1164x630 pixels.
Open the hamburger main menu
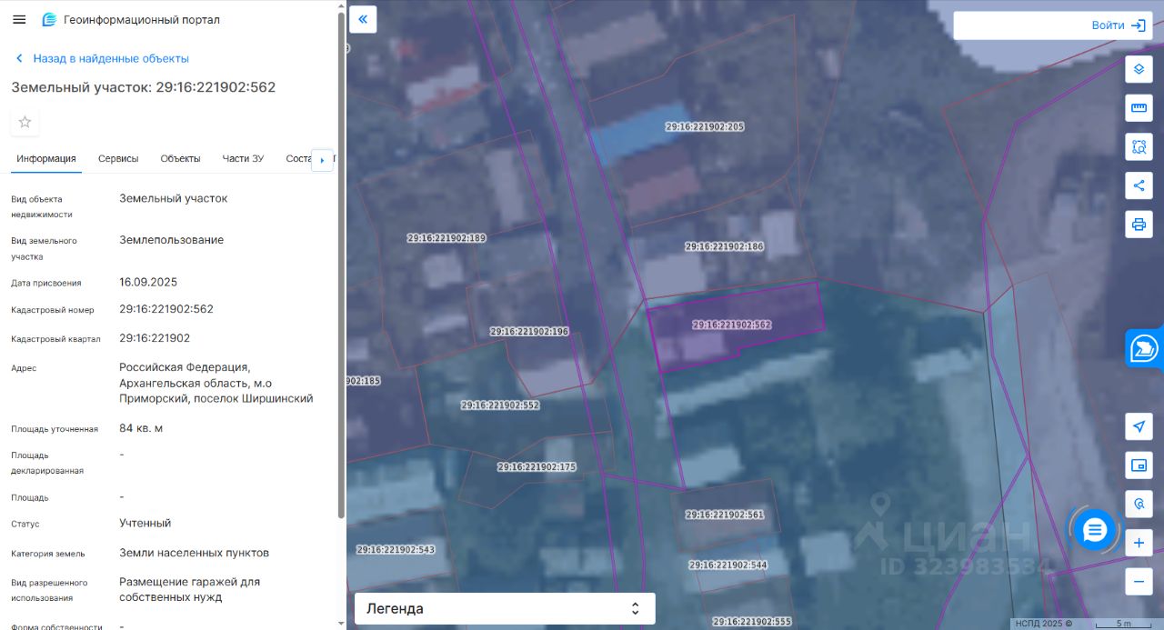[19, 19]
